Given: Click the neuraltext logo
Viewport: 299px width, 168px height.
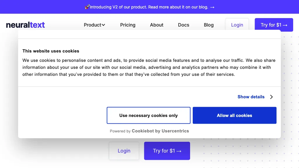Looking at the screenshot, I should pyautogui.click(x=25, y=25).
